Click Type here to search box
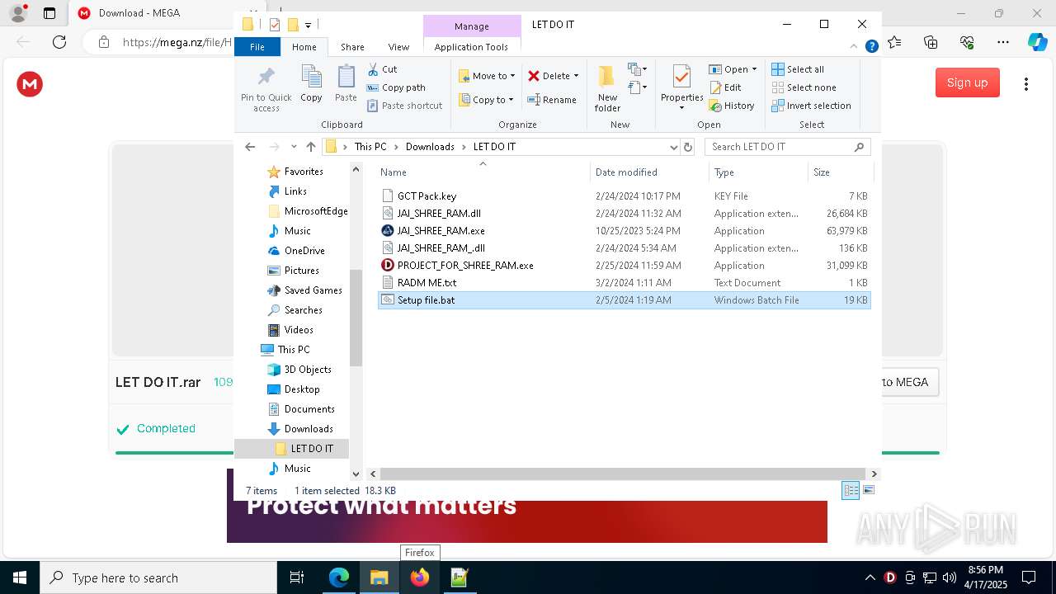 (158, 577)
